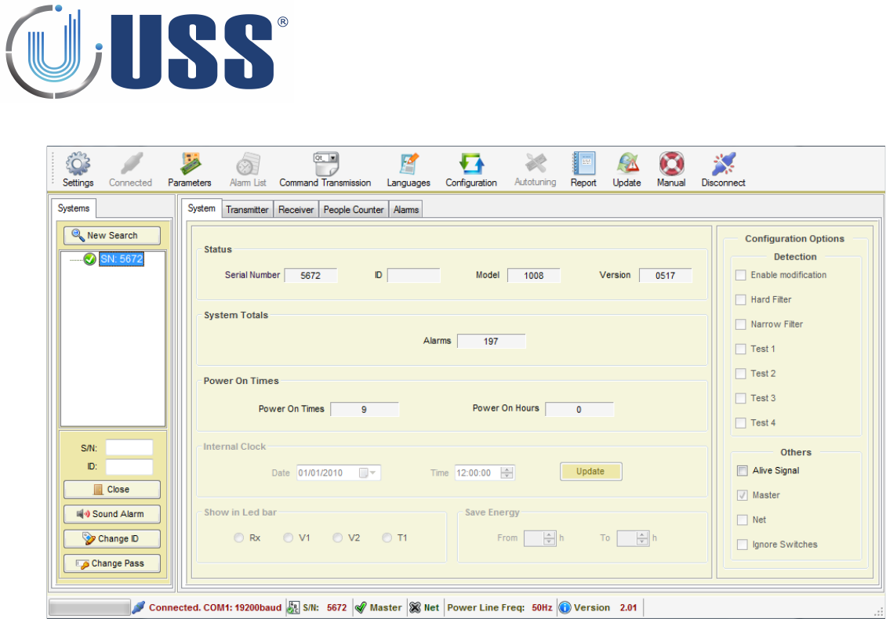Open the Configuration tool
This screenshot has height=619, width=886.
[x=471, y=169]
